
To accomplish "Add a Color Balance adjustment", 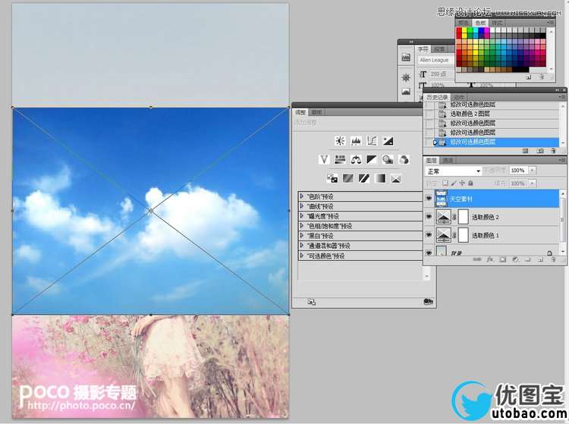I will click(x=356, y=159).
